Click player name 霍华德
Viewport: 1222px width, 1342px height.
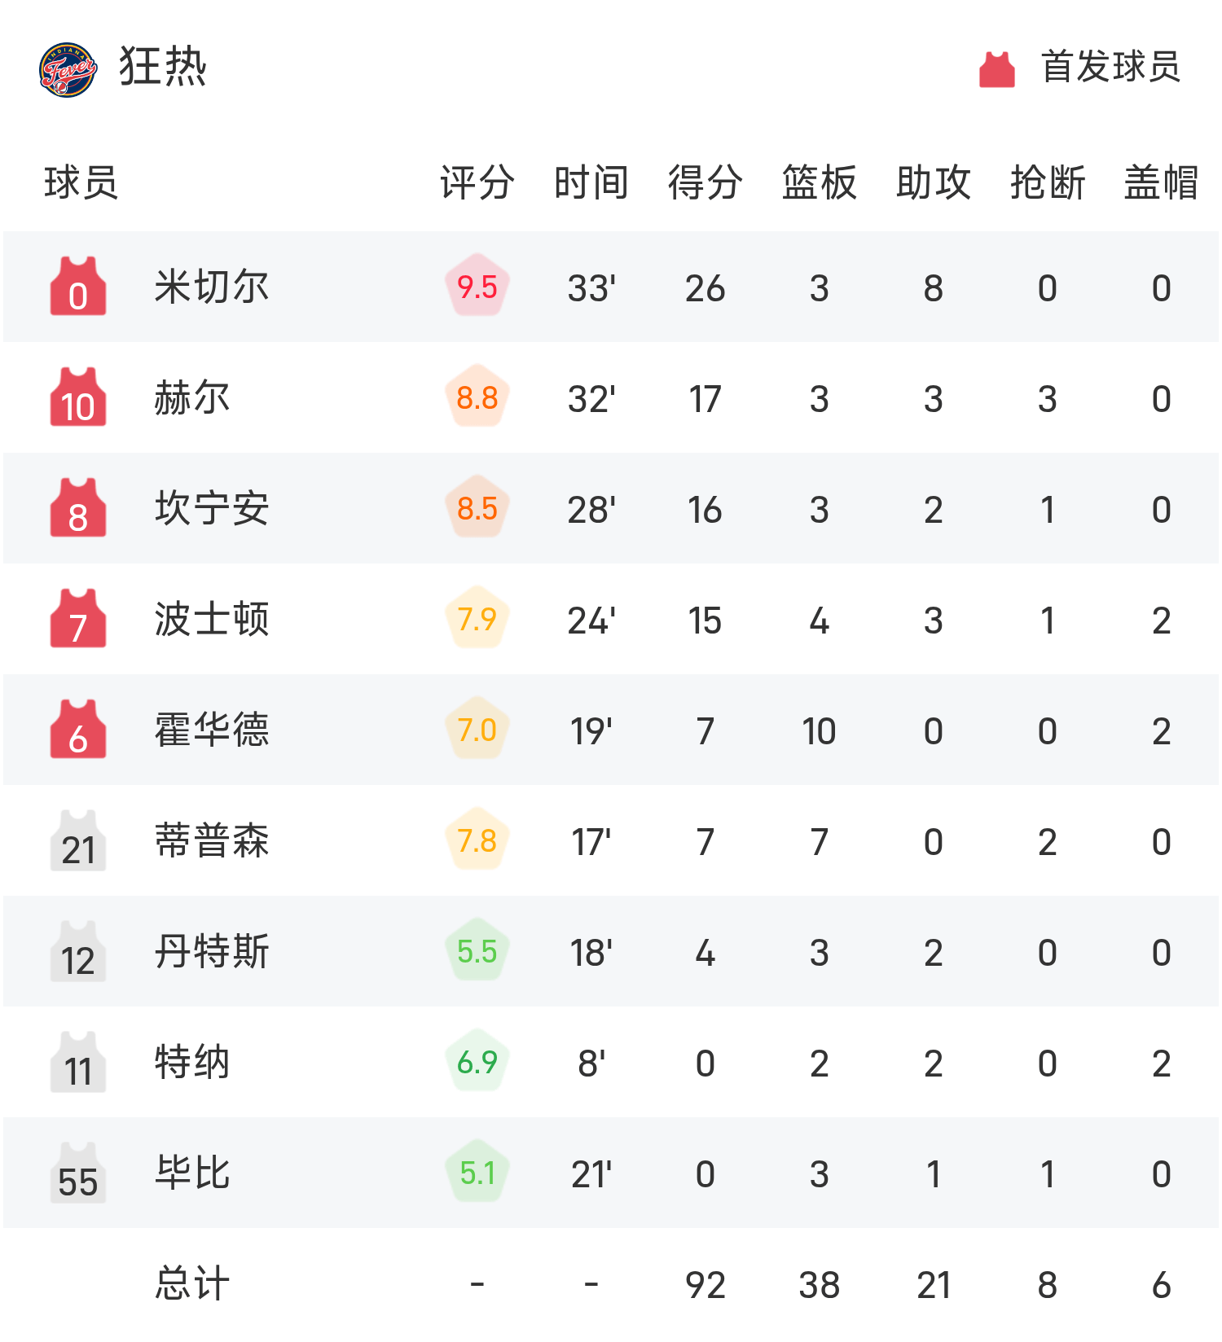pyautogui.click(x=212, y=730)
